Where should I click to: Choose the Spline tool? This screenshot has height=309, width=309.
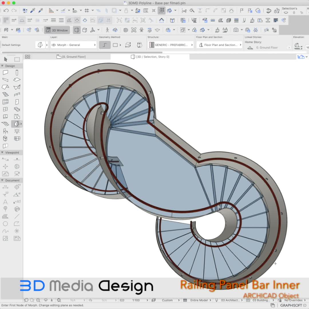click(5, 231)
